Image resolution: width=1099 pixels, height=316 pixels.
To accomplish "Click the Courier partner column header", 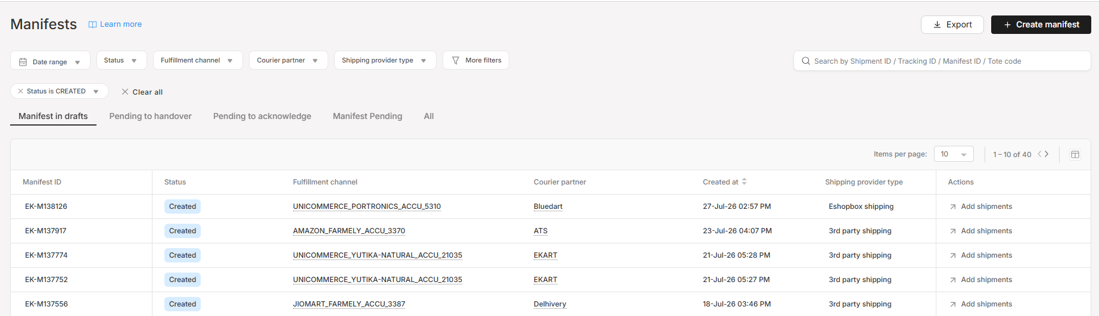I will tap(560, 182).
